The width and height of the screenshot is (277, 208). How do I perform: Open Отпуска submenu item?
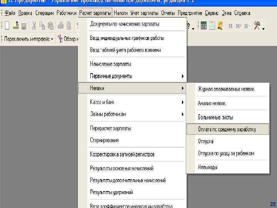228,141
